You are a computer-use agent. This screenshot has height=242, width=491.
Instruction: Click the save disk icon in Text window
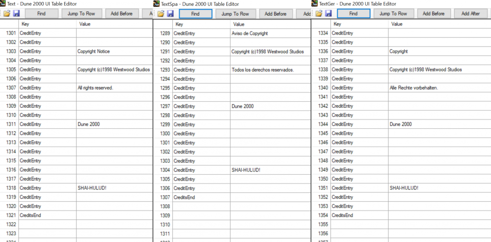(x=16, y=14)
